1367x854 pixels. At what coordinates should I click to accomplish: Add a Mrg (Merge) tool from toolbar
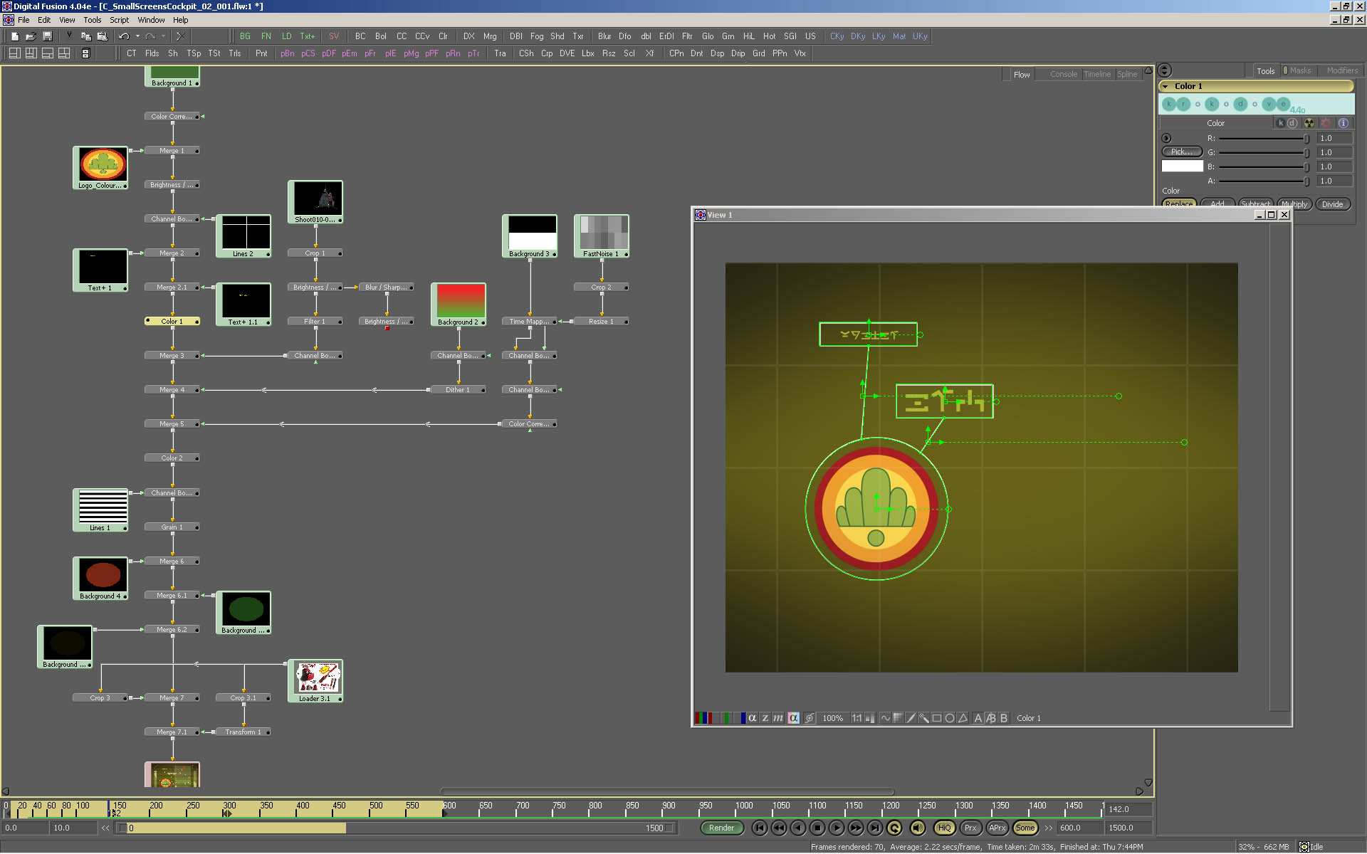click(x=490, y=36)
